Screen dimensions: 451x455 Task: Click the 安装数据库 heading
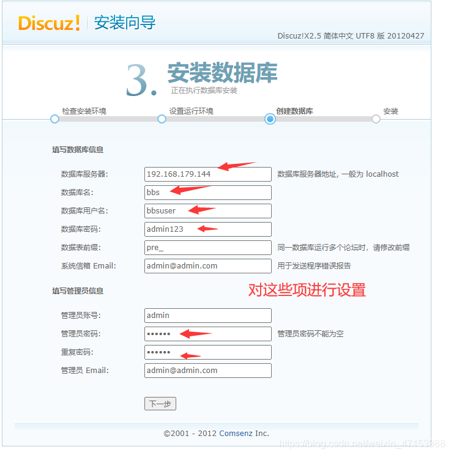point(223,73)
